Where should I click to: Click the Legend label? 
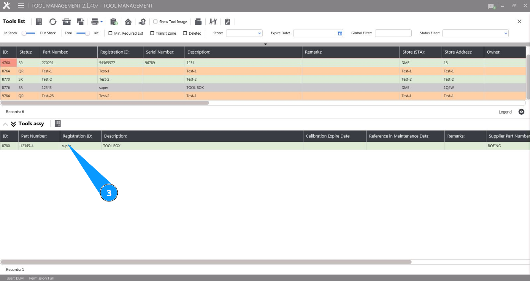tap(505, 112)
